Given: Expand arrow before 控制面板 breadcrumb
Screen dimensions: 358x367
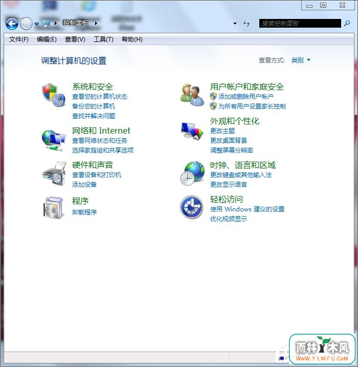Looking at the screenshot, I should tap(56, 23).
